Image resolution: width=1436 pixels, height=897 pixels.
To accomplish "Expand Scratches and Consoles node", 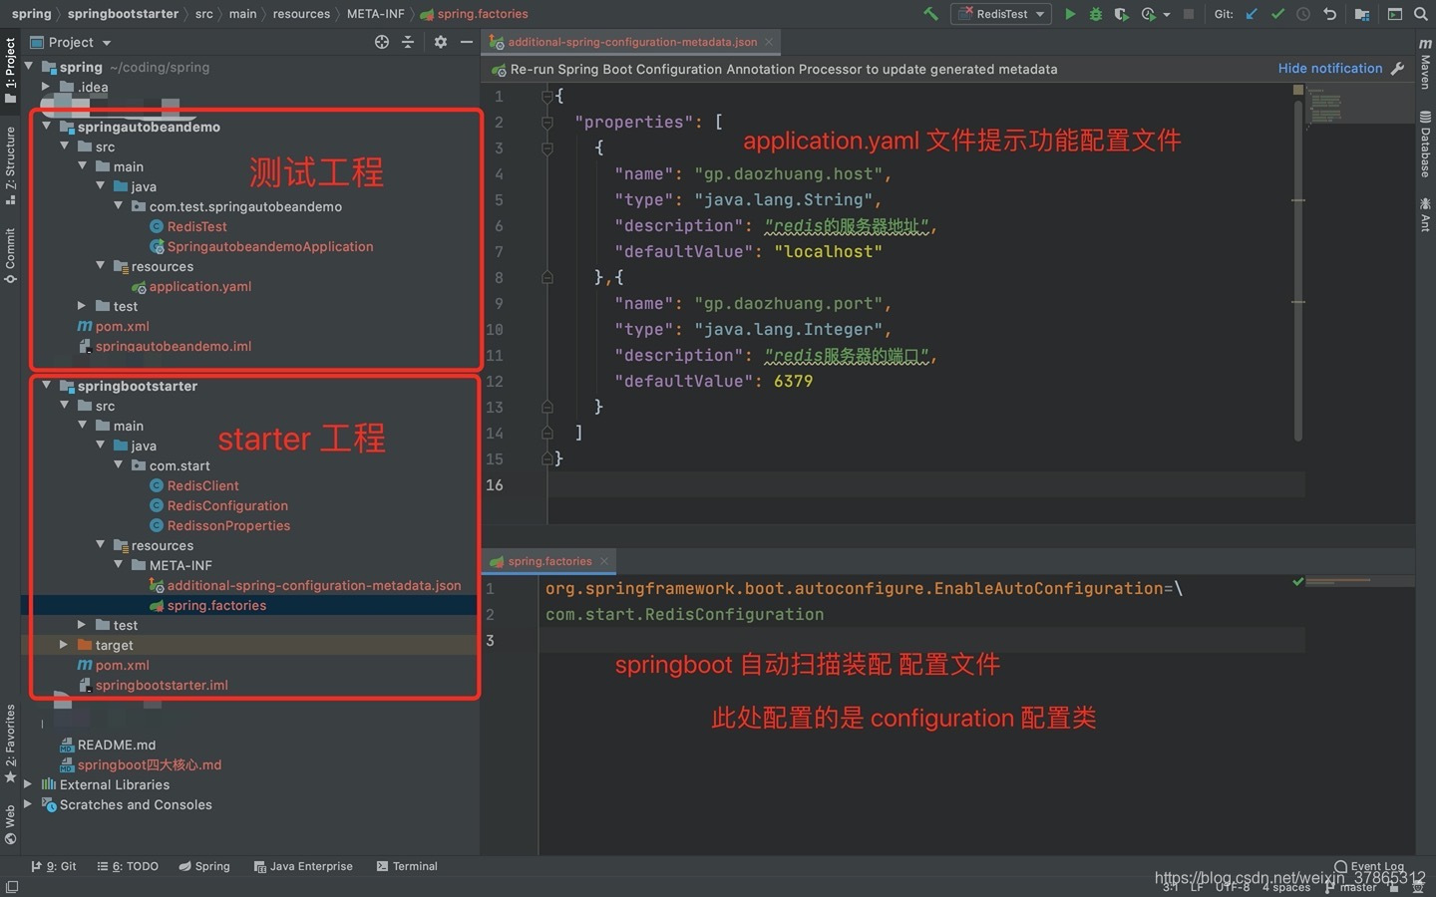I will 28,804.
